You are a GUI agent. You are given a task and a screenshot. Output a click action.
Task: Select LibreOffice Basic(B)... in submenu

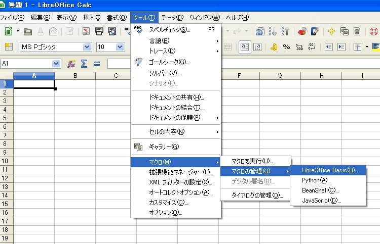tap(329, 170)
